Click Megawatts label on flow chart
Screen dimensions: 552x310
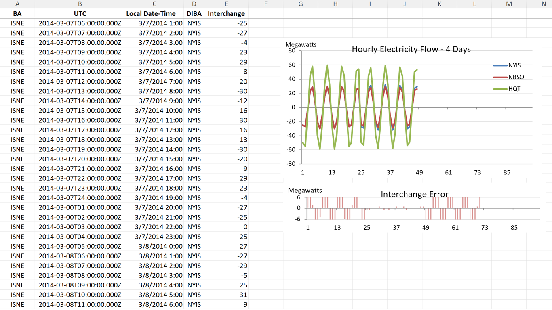(301, 44)
